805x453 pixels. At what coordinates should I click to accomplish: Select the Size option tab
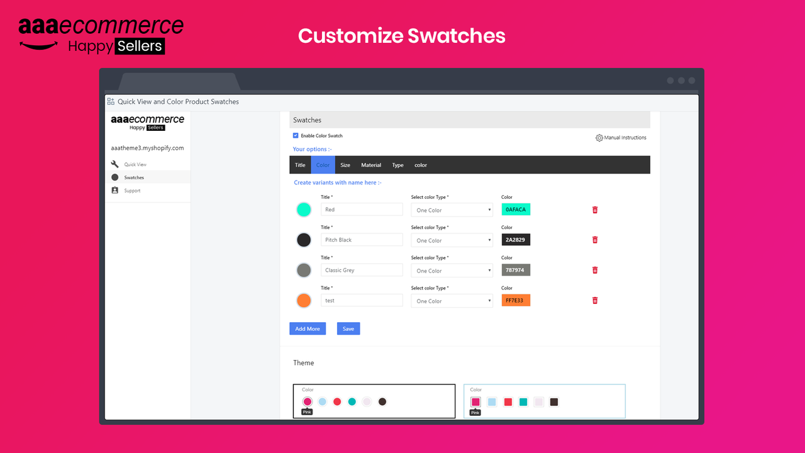345,165
